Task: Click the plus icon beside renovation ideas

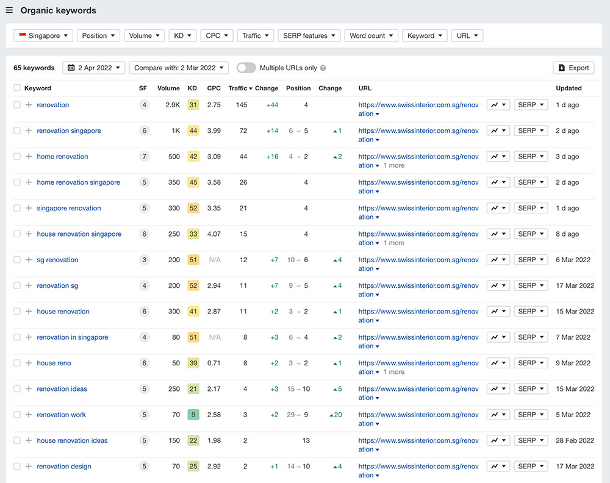Action: coord(29,389)
